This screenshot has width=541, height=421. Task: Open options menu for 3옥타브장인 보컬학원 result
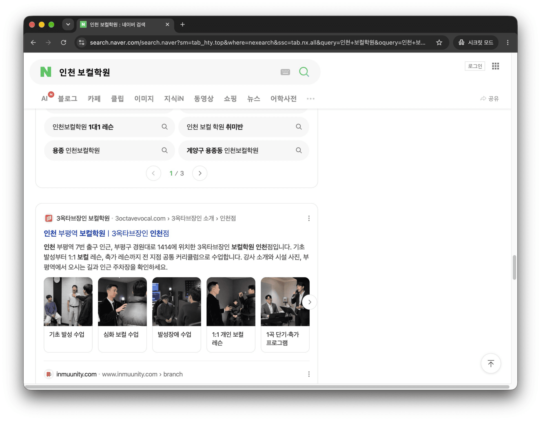pyautogui.click(x=309, y=218)
